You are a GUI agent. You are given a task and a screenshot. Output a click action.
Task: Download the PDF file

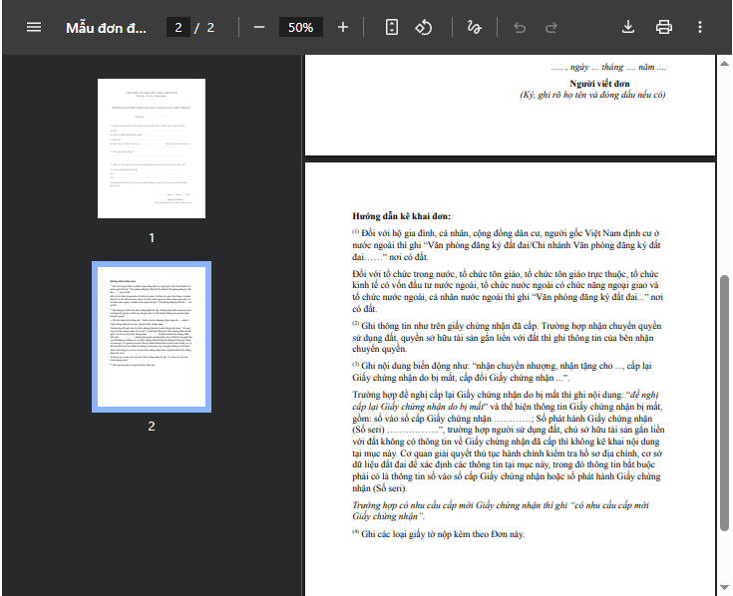click(x=628, y=27)
